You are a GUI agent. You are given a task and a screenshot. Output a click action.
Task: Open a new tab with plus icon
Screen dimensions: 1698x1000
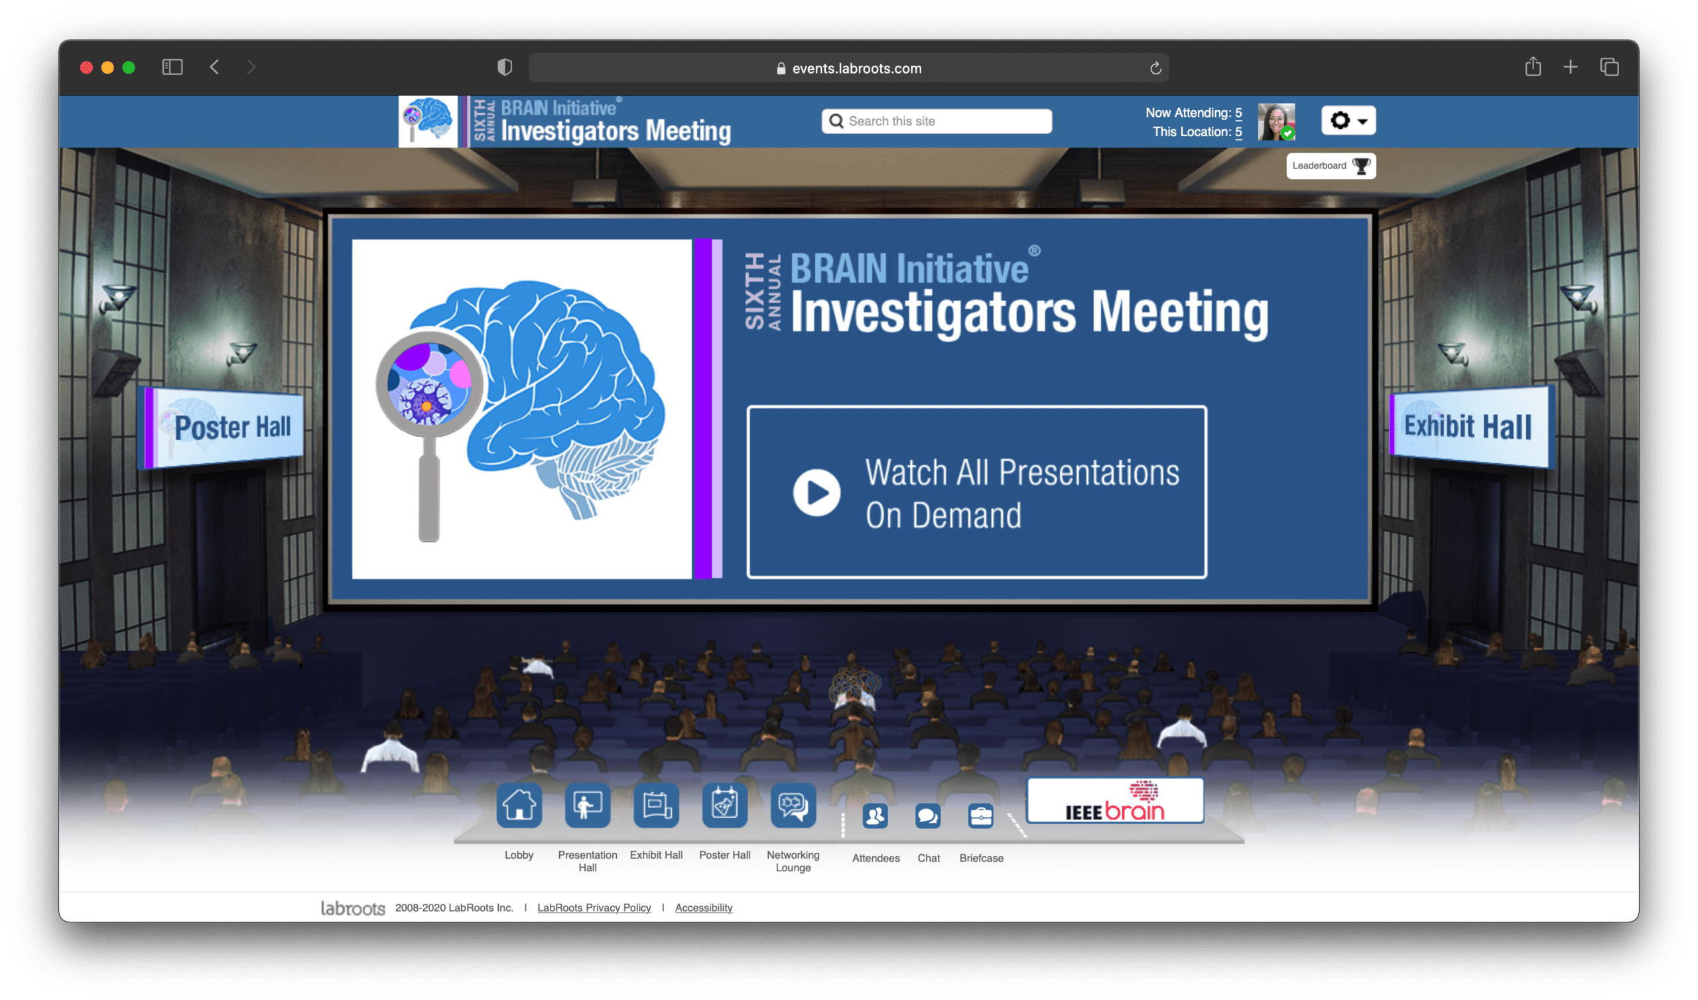coord(1570,68)
